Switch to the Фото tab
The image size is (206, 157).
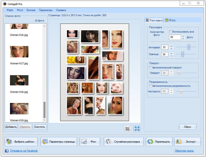170,20
